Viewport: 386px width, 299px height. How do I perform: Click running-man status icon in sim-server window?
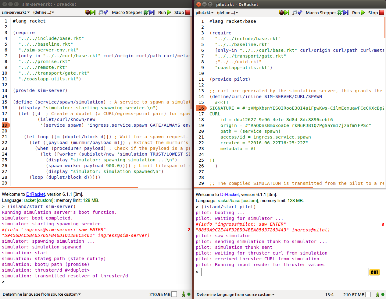click(184, 294)
